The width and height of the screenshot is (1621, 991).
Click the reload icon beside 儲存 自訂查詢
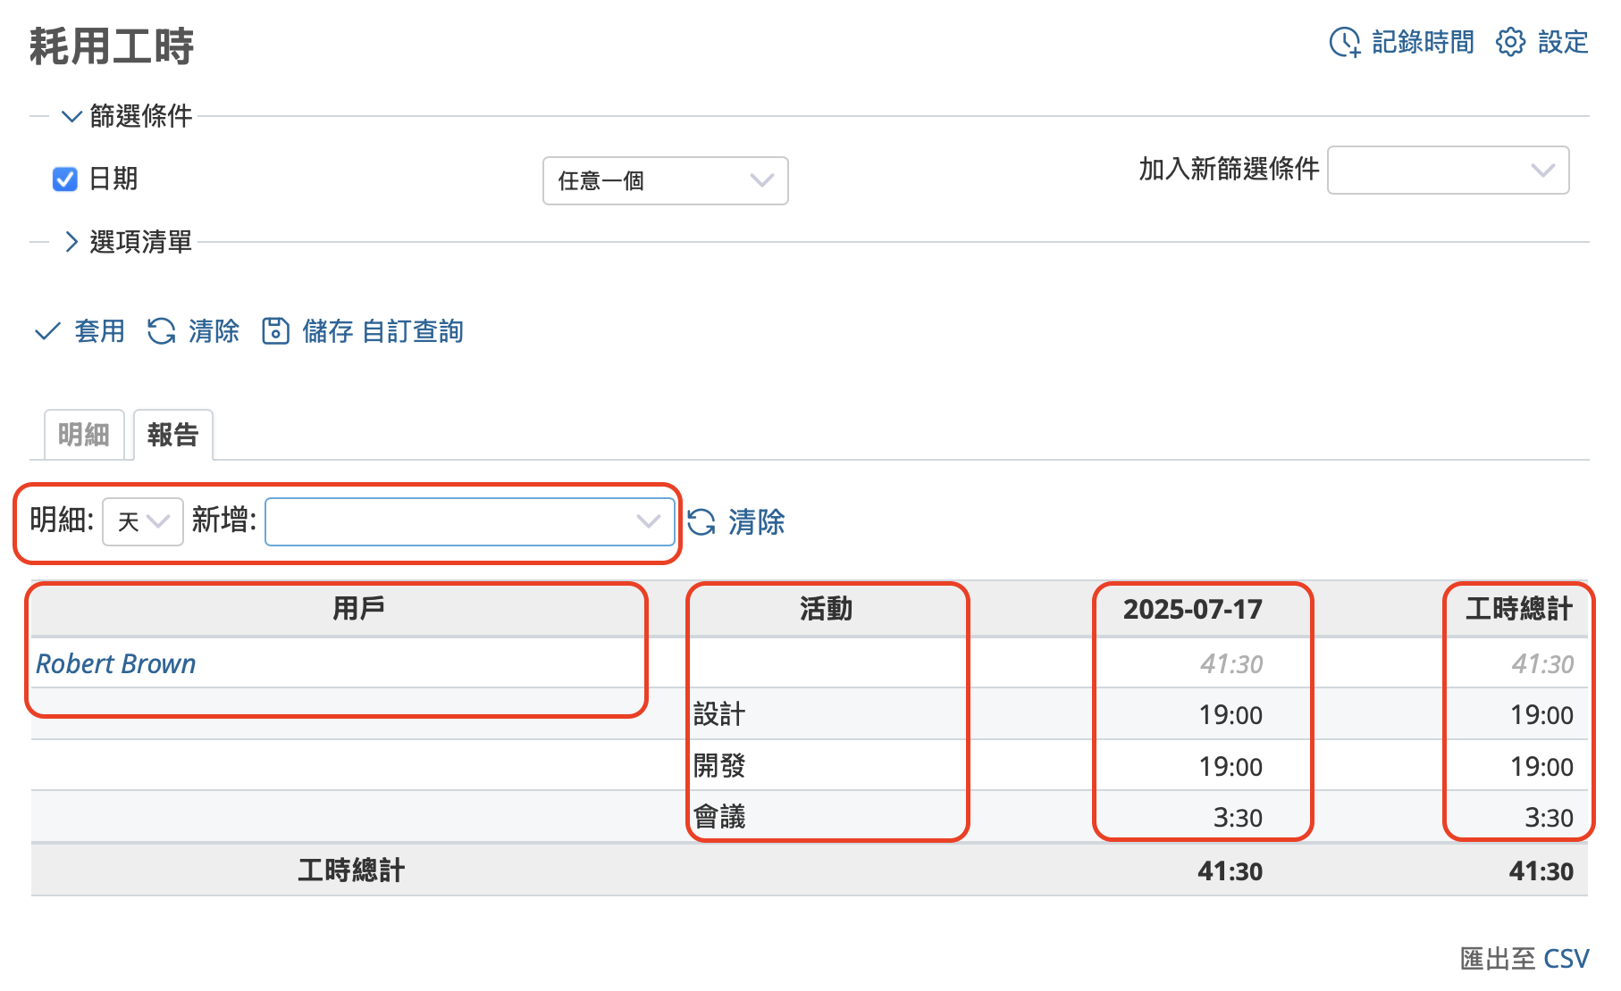[162, 331]
